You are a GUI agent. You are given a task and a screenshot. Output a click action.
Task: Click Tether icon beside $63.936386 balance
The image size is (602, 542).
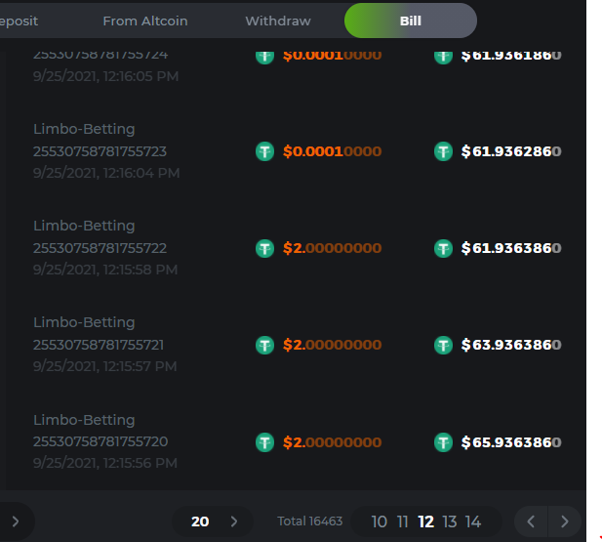coord(443,345)
